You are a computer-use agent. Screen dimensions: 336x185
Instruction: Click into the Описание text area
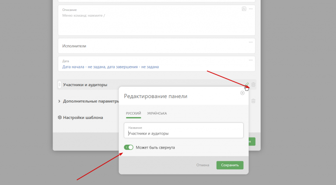tap(157, 20)
